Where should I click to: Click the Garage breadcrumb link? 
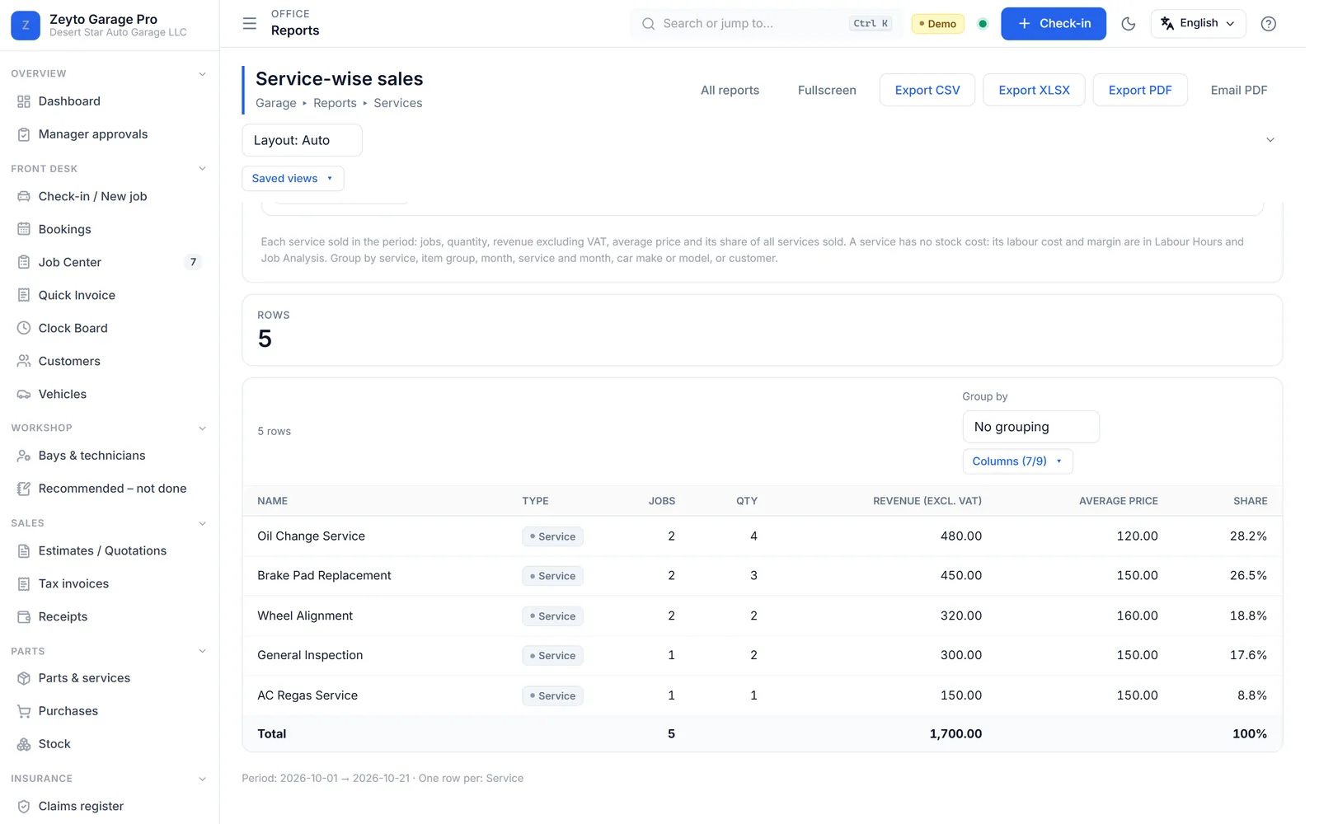(275, 103)
